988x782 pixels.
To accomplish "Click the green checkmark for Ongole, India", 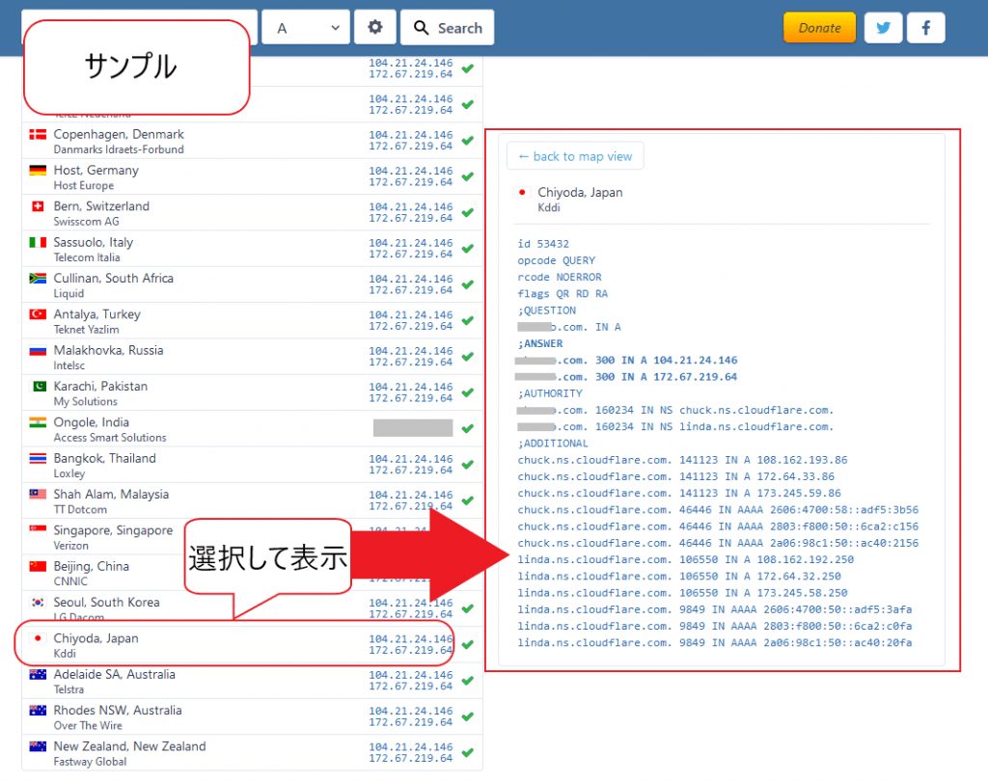I will (x=468, y=428).
